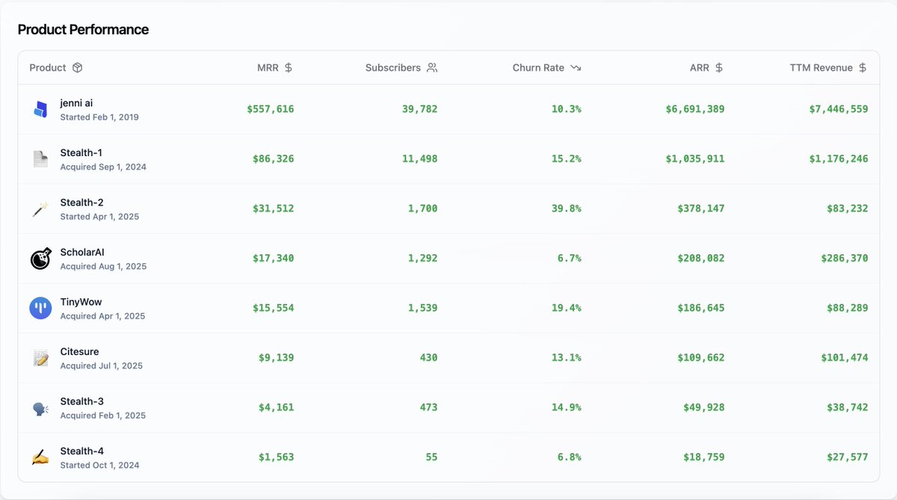The height and width of the screenshot is (500, 897).
Task: Click the 'Acquired Aug 1, 2025' date
Action: [x=103, y=266]
